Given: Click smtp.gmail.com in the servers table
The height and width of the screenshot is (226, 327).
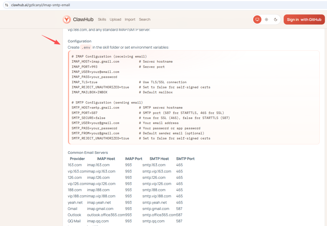Looking at the screenshot, I should click(156, 208).
